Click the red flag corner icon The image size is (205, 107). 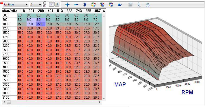pyautogui.click(x=1, y=3)
